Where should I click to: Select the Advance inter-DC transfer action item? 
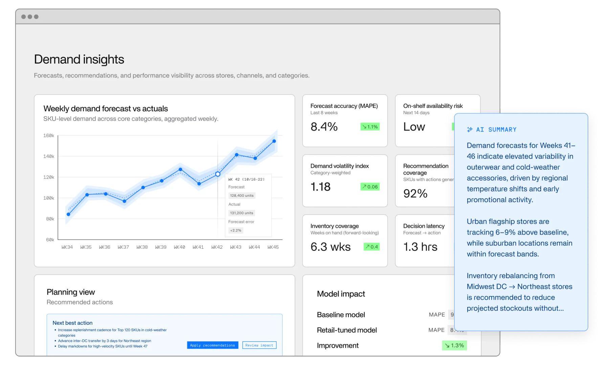(104, 341)
